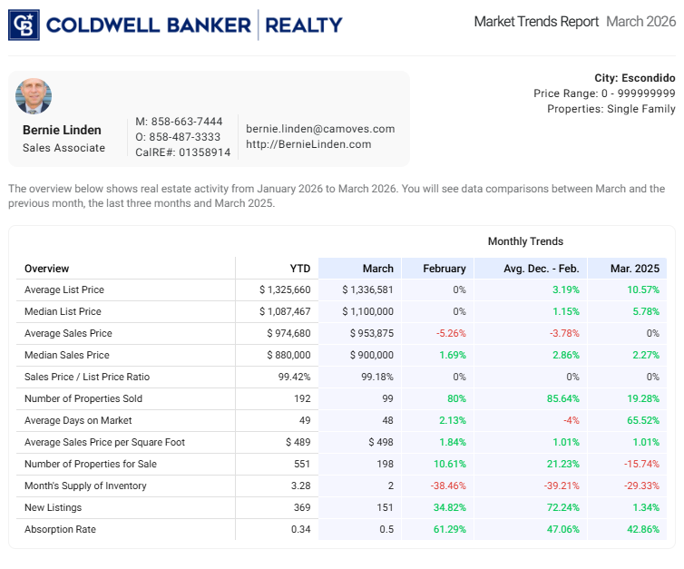This screenshot has width=684, height=569.
Task: Click the Number of Properties Sold row
Action: click(83, 399)
